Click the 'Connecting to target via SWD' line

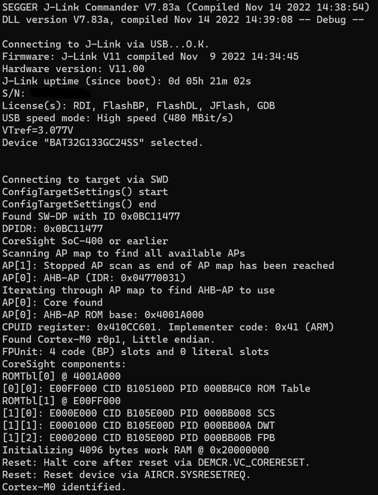tap(85, 179)
